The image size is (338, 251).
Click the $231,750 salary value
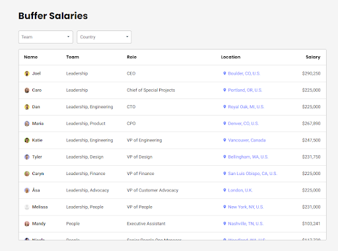click(x=311, y=157)
